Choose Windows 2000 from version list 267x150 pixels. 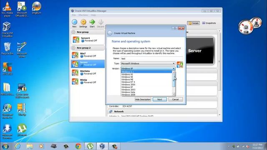146,85
